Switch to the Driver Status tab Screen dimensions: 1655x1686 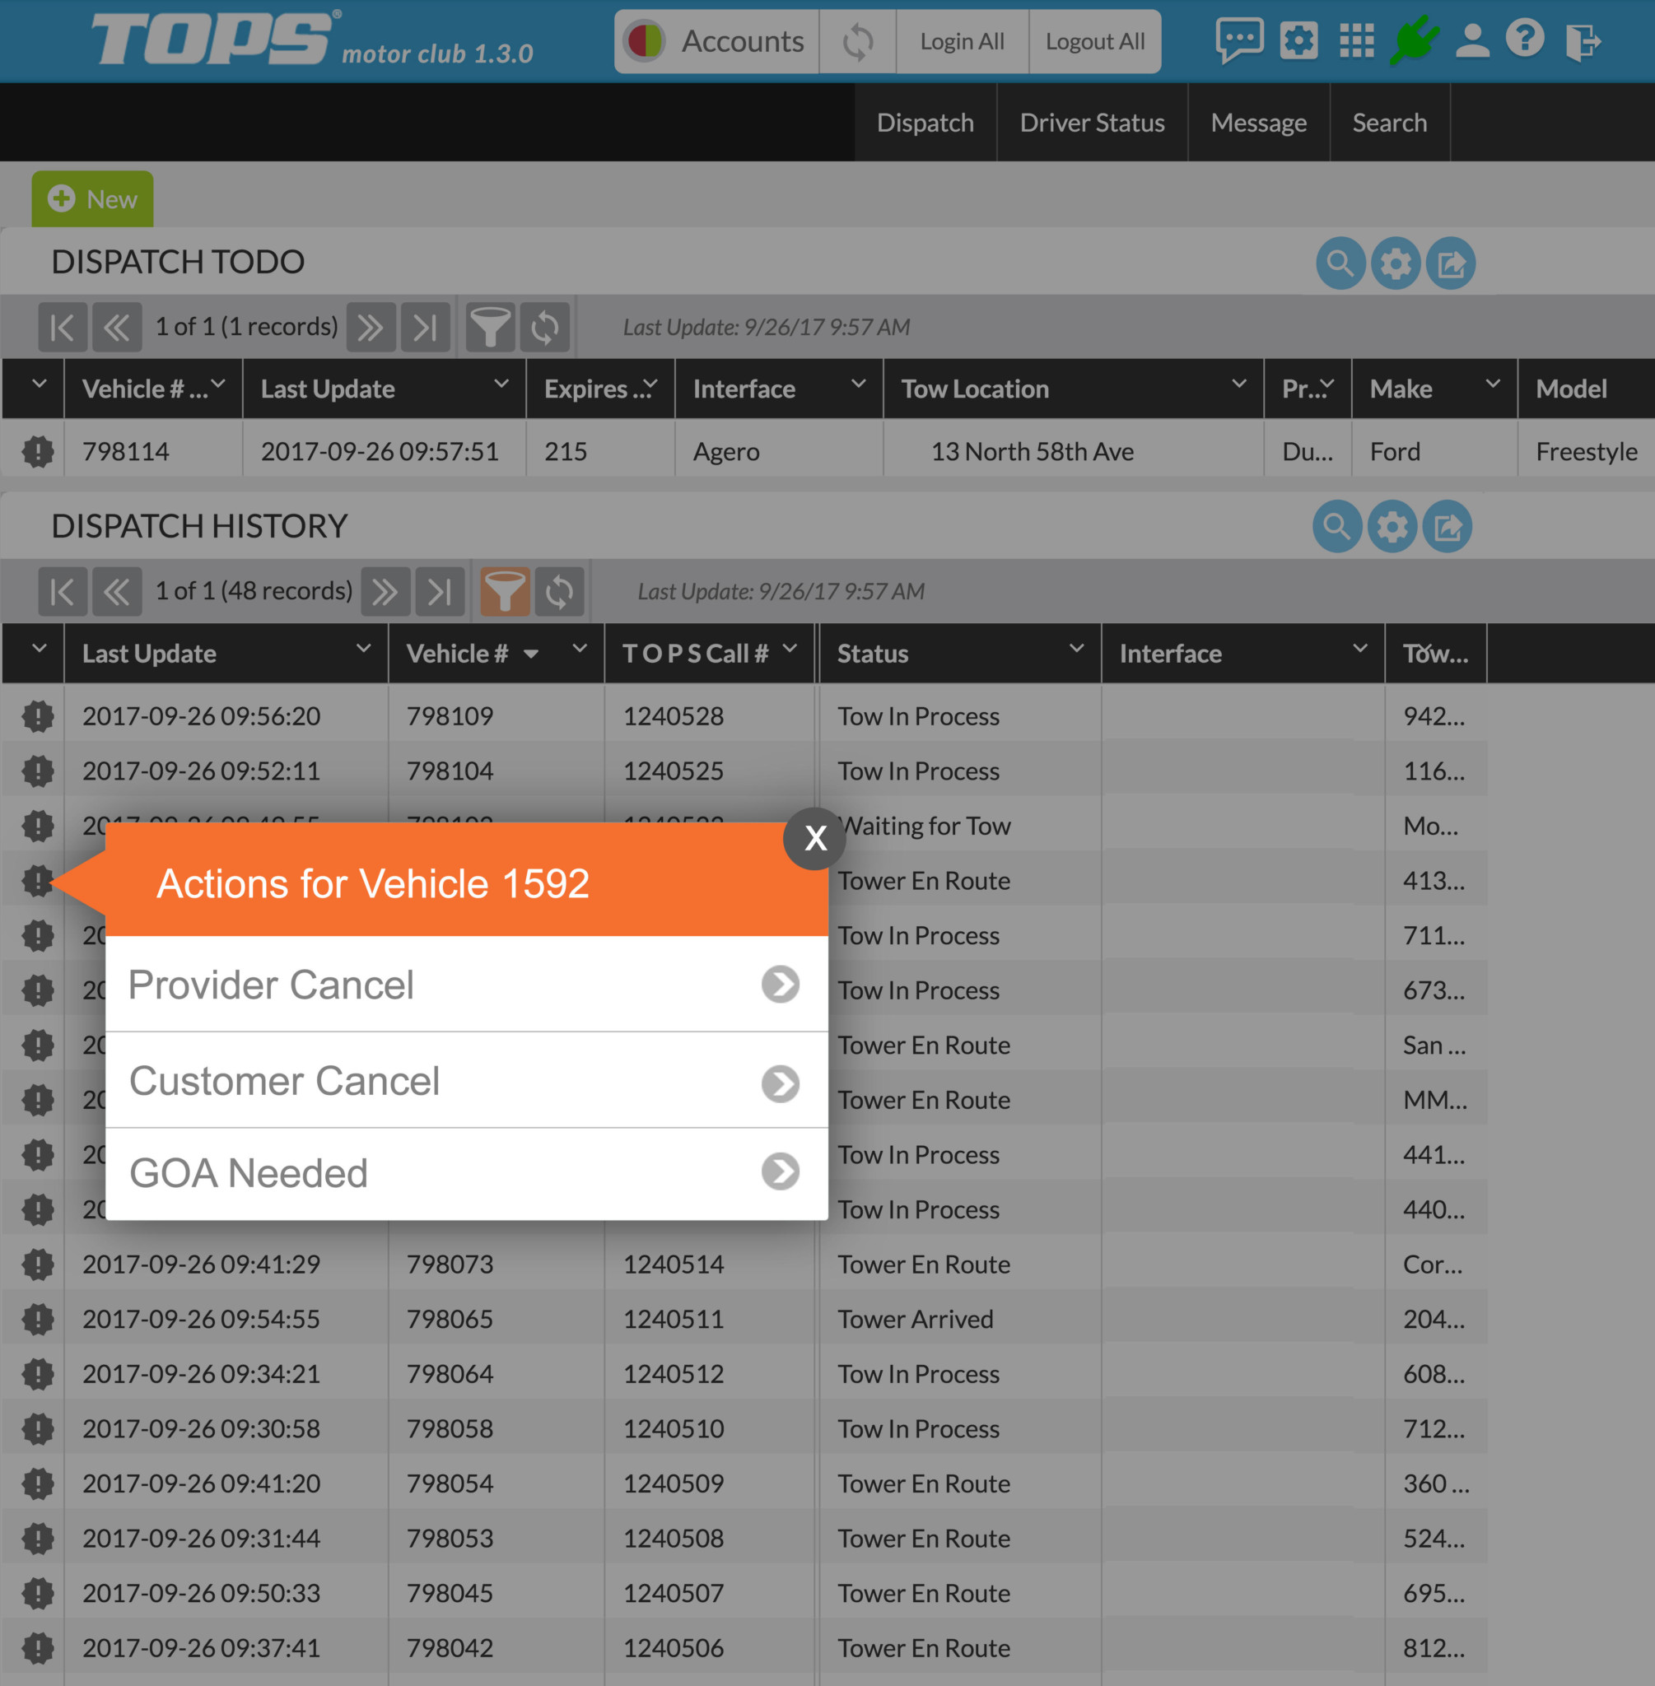point(1092,122)
